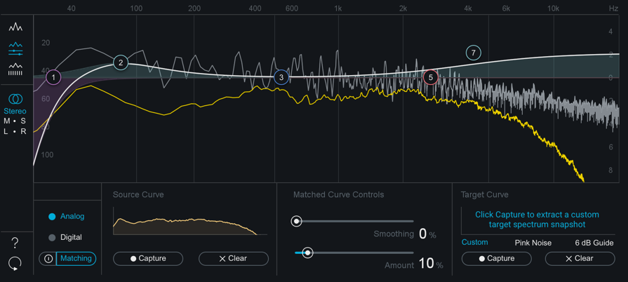Switch to Mid channel M

pyautogui.click(x=7, y=121)
